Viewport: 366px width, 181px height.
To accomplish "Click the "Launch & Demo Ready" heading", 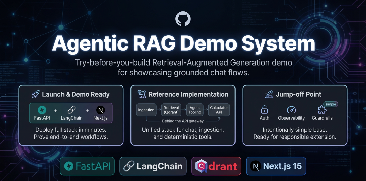I will point(76,94).
